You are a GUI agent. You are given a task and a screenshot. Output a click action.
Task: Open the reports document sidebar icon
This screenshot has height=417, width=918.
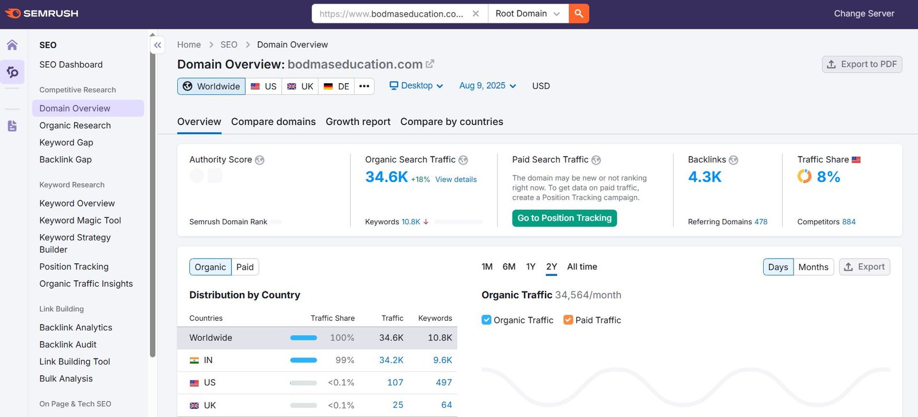[12, 126]
